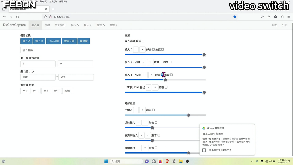Open the Pocket save icon in toolbar
Screen dimensions: 293x165
[x=262, y=17]
